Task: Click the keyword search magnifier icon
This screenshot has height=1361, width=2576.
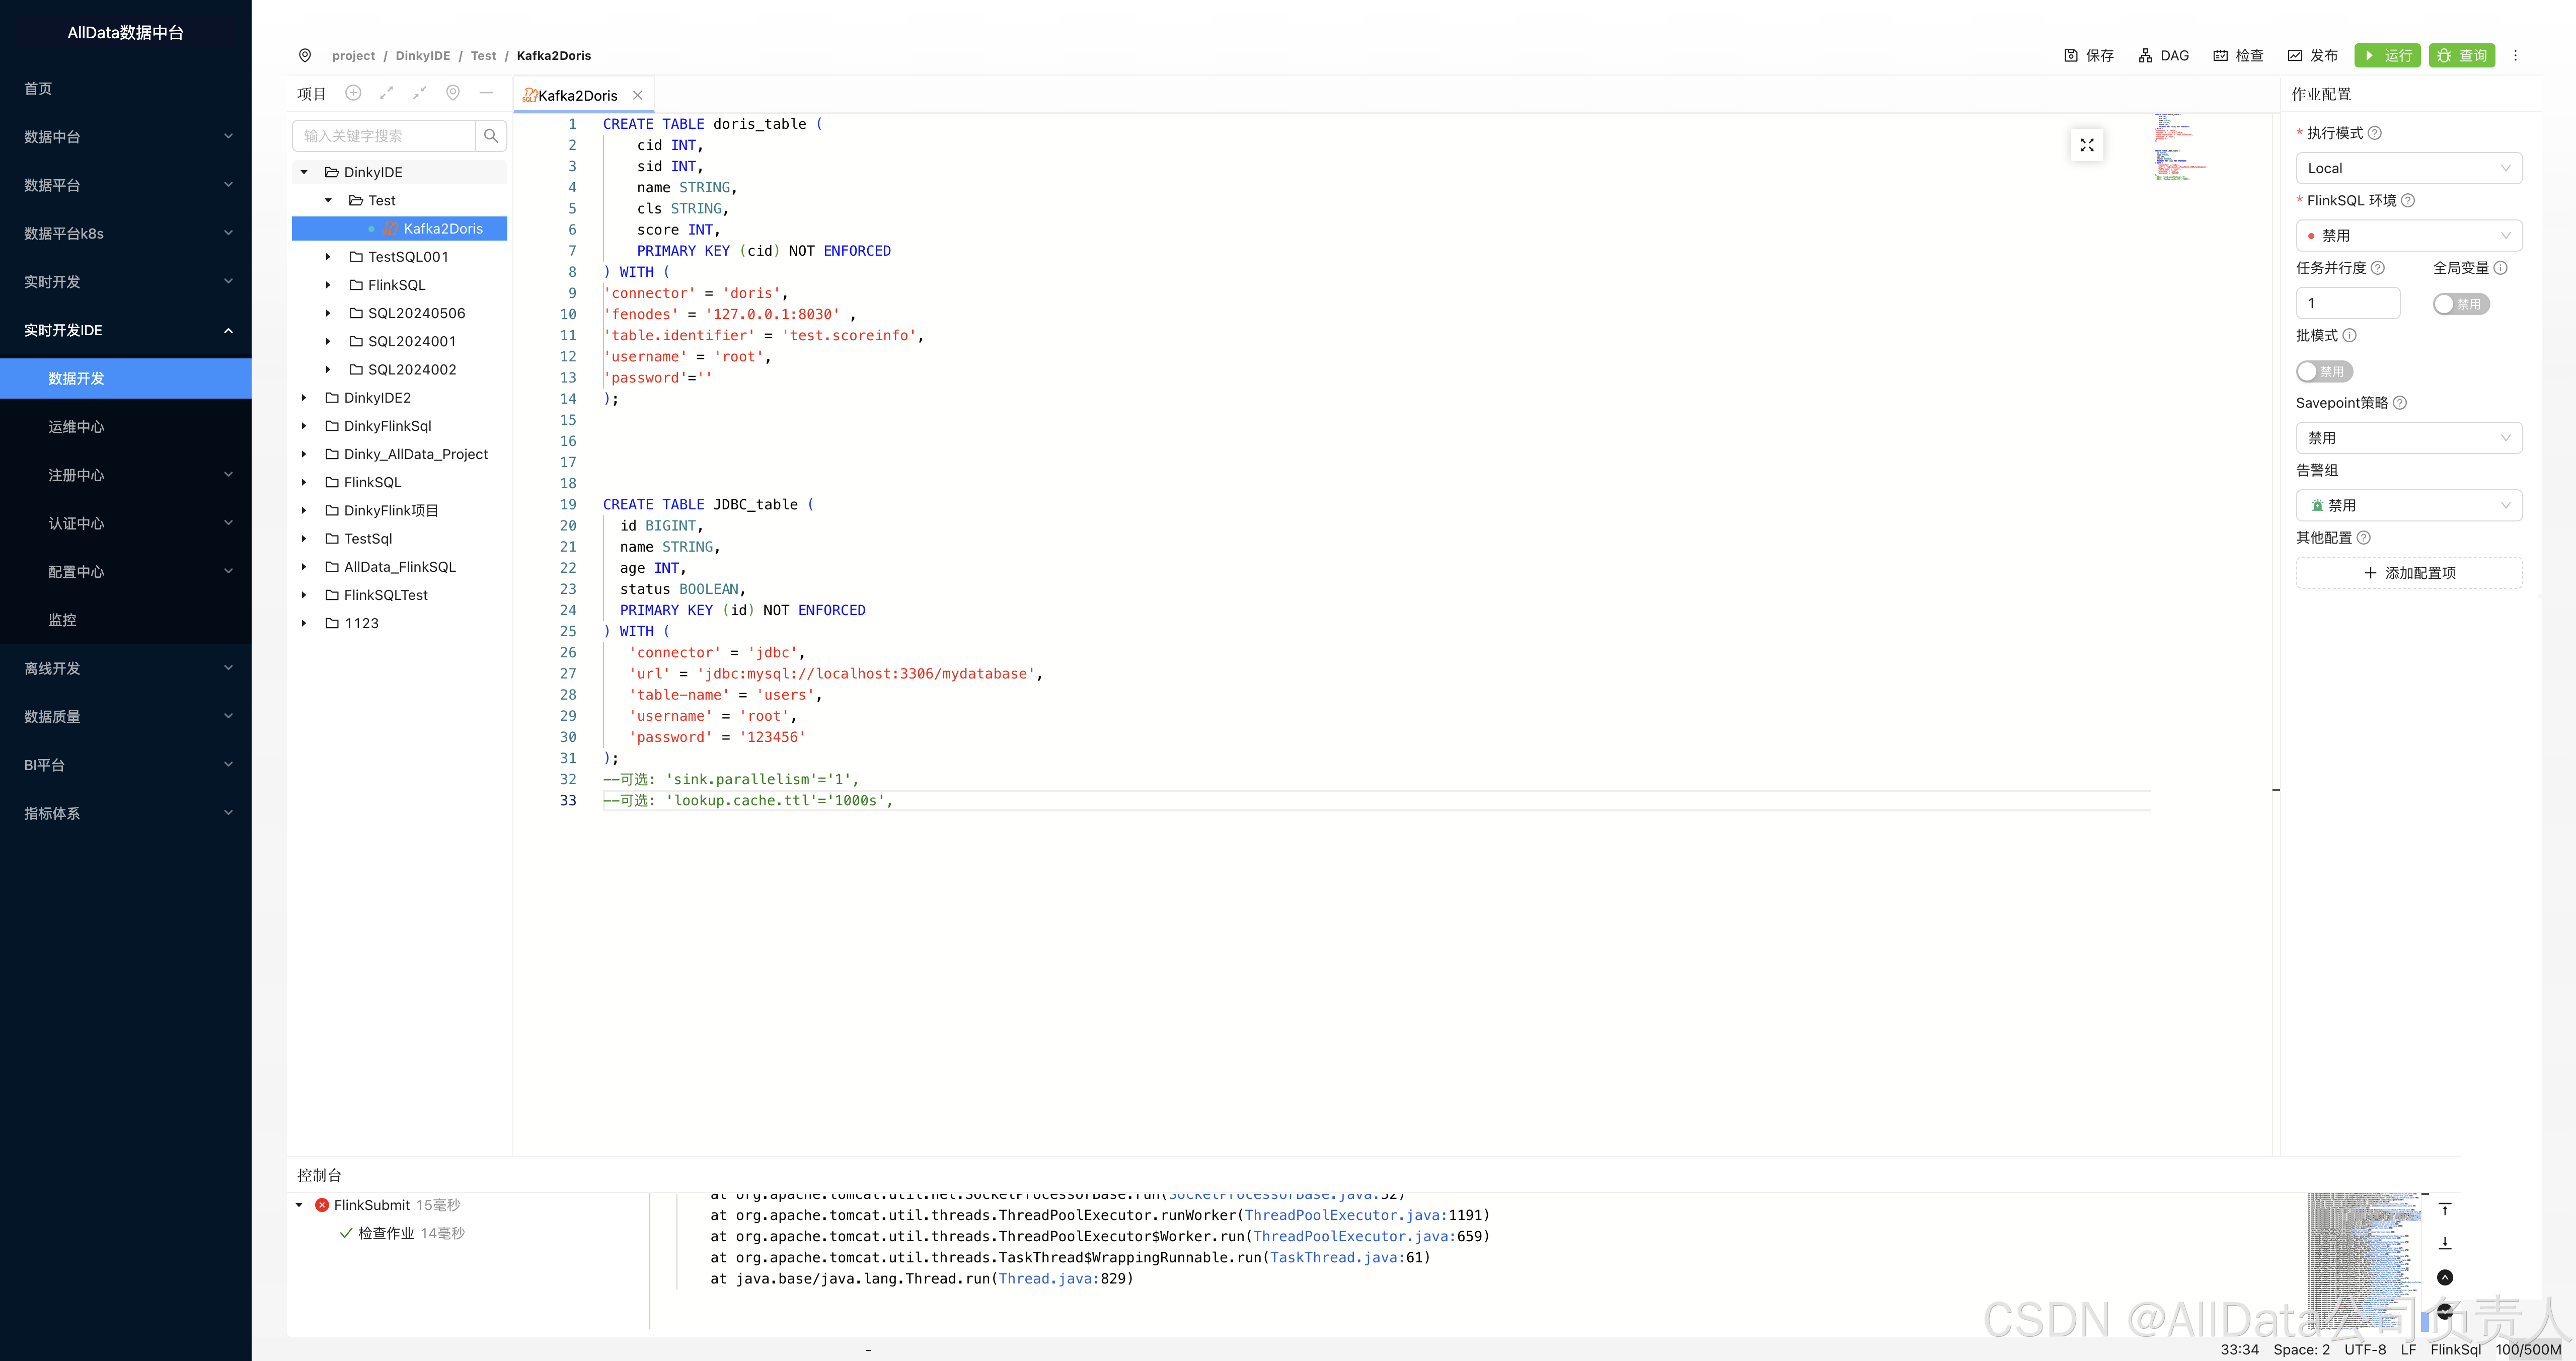Action: click(491, 136)
